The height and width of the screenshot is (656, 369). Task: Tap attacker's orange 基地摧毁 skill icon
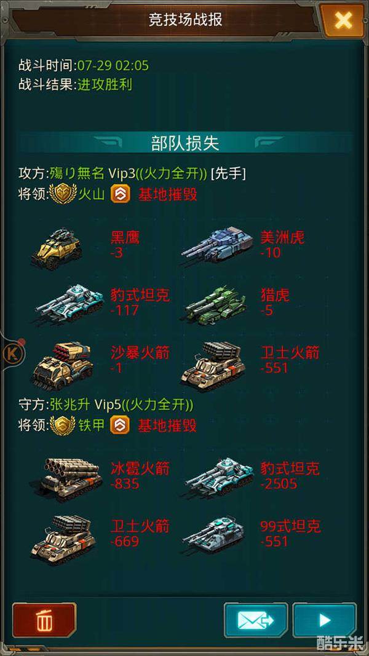coord(119,194)
